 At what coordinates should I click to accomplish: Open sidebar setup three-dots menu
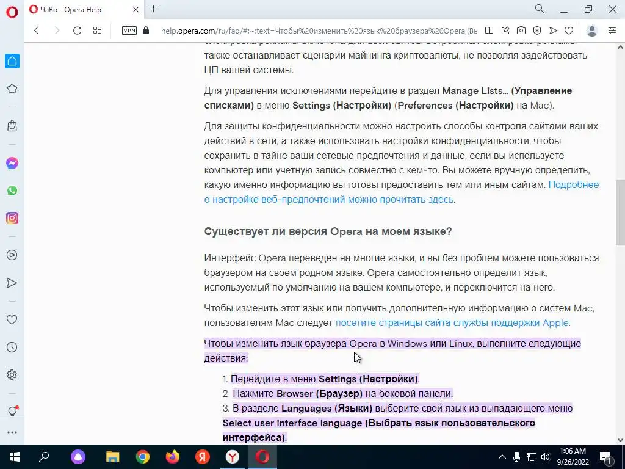12,432
